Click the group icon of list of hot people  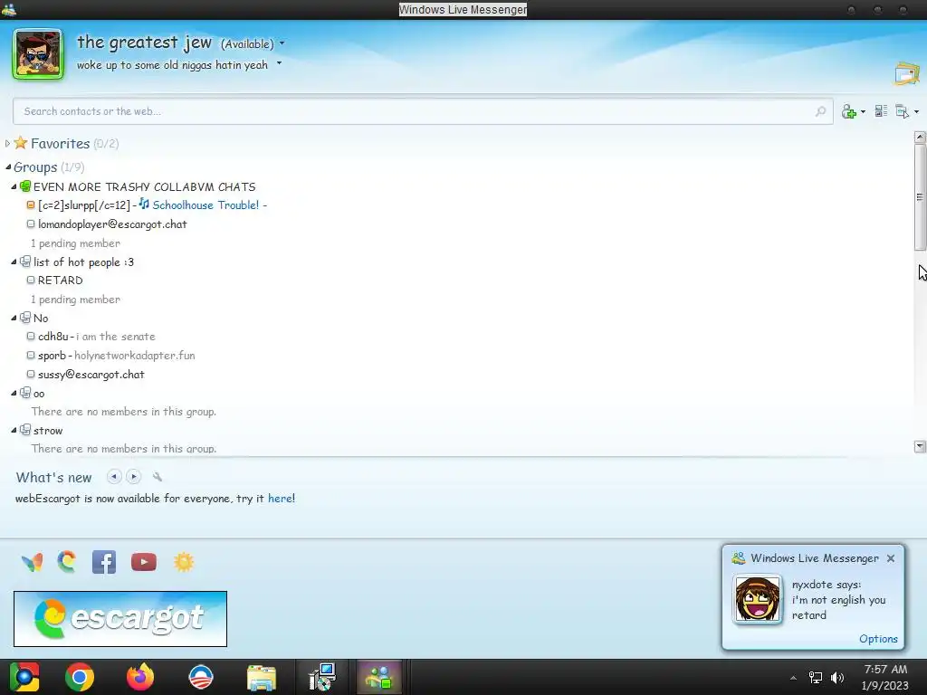pyautogui.click(x=24, y=262)
